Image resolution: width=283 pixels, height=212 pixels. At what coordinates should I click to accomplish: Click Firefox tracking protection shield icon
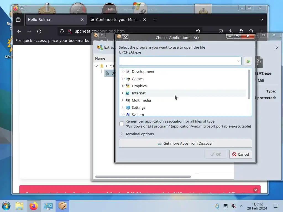tap(62, 31)
